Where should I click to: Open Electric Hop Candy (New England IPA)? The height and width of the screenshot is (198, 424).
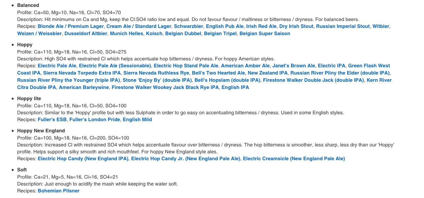point(83,159)
